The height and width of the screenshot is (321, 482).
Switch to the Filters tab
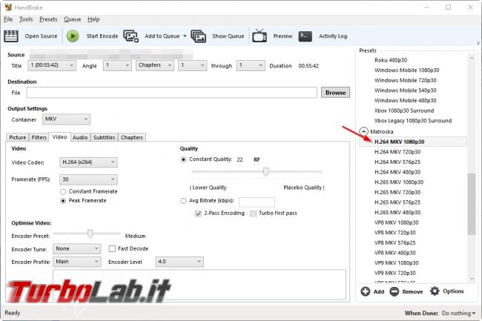tap(39, 137)
